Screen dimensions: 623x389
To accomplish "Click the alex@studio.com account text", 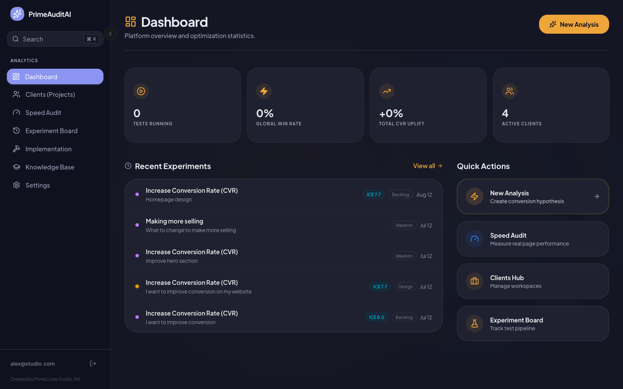I will [x=32, y=364].
